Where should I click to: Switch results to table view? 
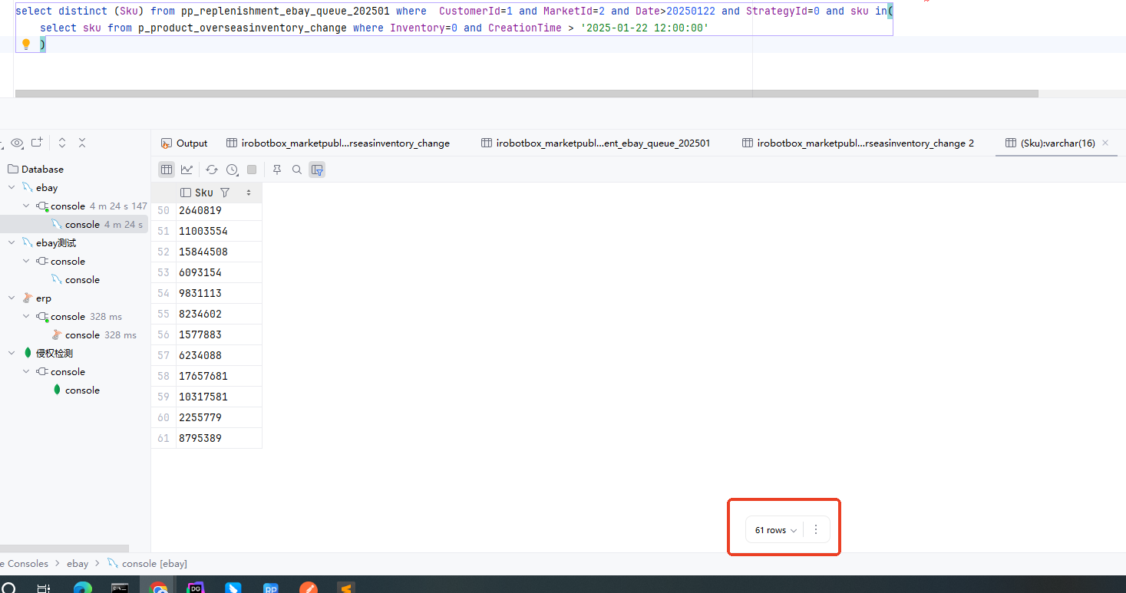click(x=167, y=170)
